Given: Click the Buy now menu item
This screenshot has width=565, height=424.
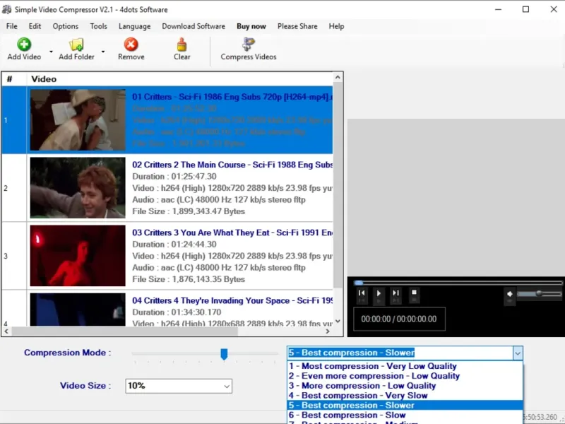Looking at the screenshot, I should coord(251,26).
